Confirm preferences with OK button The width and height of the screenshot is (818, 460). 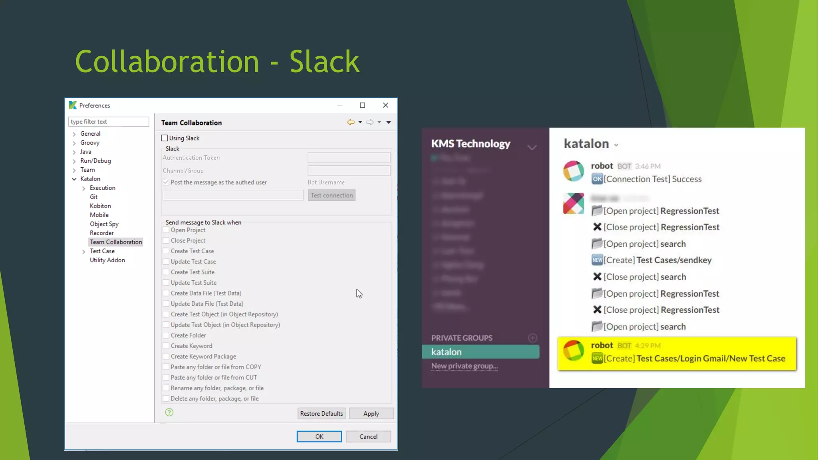point(319,436)
